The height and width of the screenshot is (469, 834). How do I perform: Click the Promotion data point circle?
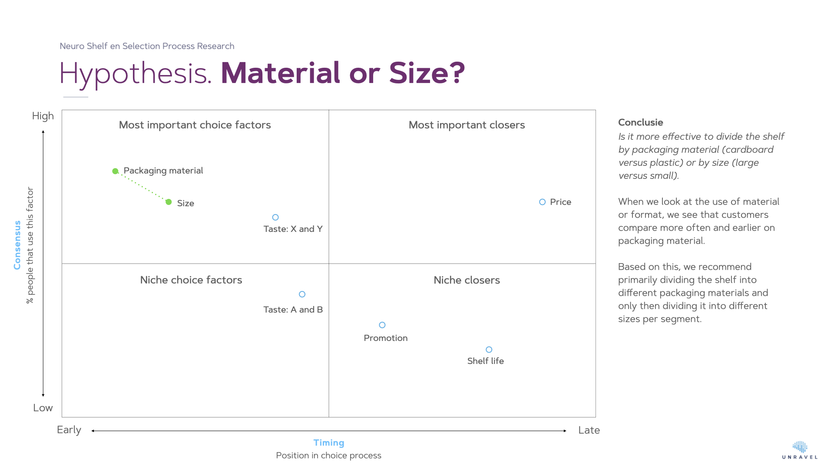point(382,325)
